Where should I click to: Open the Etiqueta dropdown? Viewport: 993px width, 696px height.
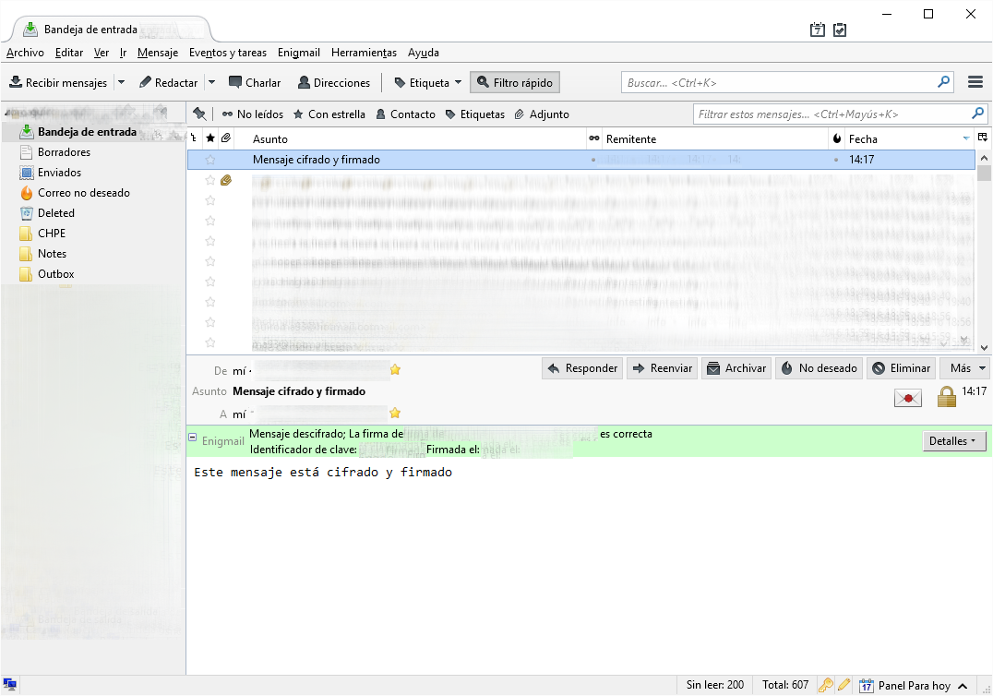coord(427,83)
